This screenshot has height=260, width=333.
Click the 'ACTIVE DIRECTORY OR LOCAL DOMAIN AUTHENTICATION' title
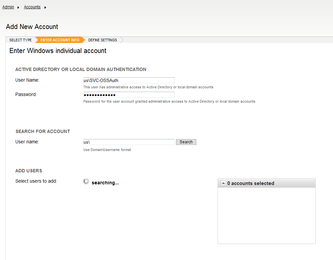(81, 69)
